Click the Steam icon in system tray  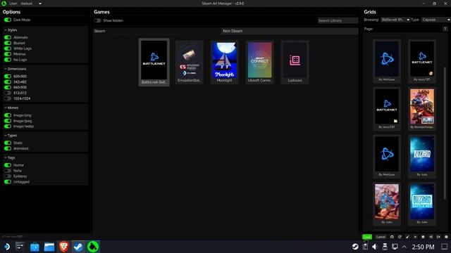[x=355, y=247]
